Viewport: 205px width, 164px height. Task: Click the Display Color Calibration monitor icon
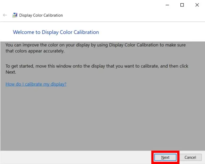pyautogui.click(x=15, y=15)
